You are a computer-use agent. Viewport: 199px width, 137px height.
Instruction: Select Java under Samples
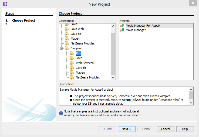79,58
